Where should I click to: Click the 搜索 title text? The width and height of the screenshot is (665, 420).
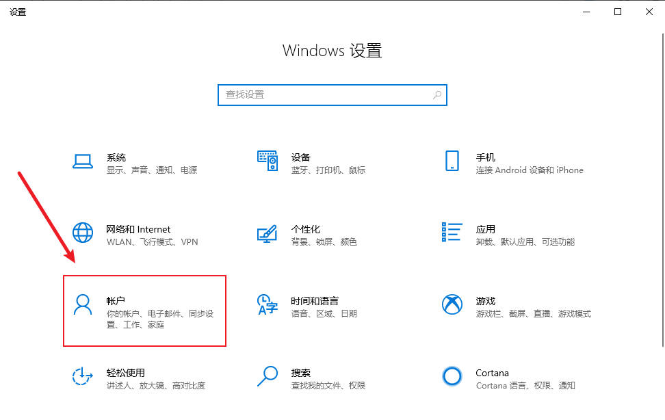(x=301, y=373)
